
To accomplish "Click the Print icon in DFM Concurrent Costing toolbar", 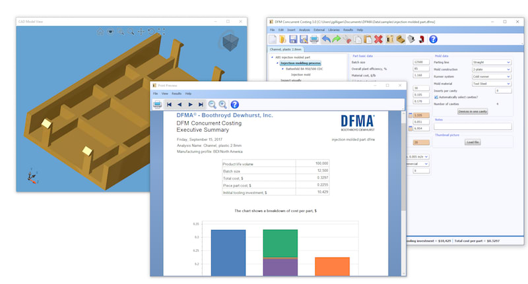I will pos(314,40).
